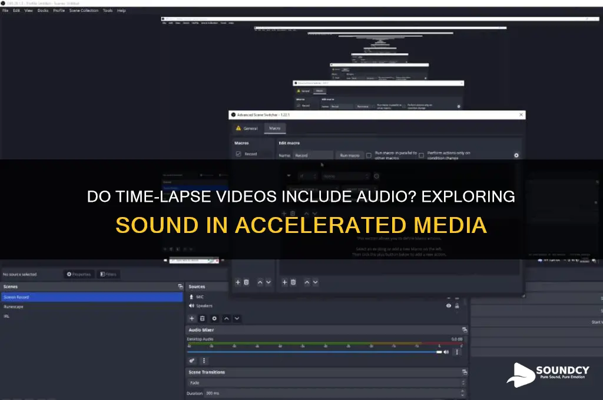Image resolution: width=603 pixels, height=400 pixels.
Task: Open the View menu
Action: 29,11
